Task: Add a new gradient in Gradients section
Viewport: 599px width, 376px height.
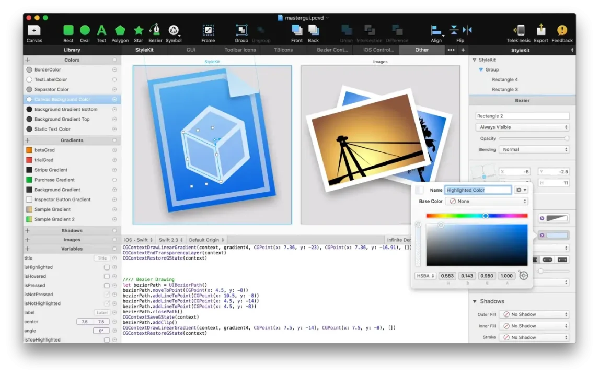Action: click(28, 140)
